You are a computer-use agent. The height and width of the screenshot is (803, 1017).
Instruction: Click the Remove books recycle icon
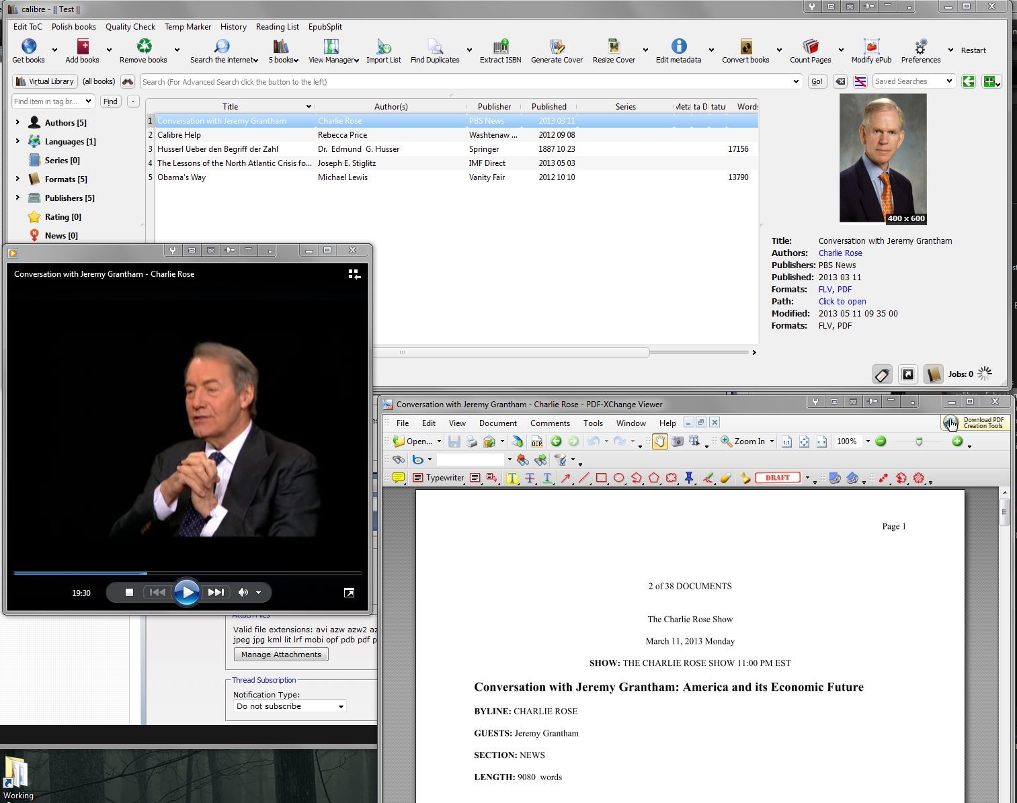[x=144, y=46]
